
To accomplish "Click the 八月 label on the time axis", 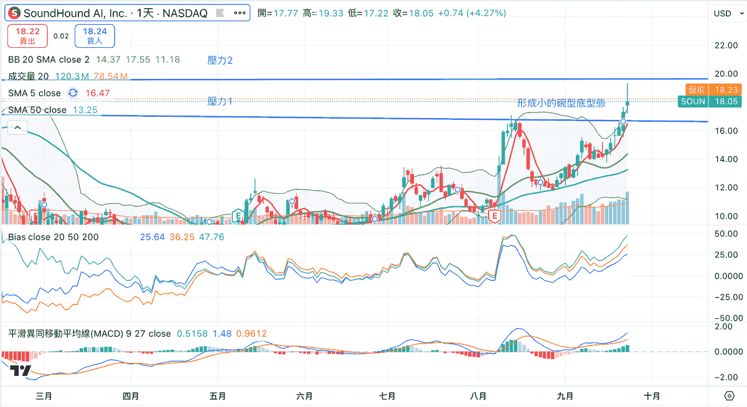I will click(478, 395).
